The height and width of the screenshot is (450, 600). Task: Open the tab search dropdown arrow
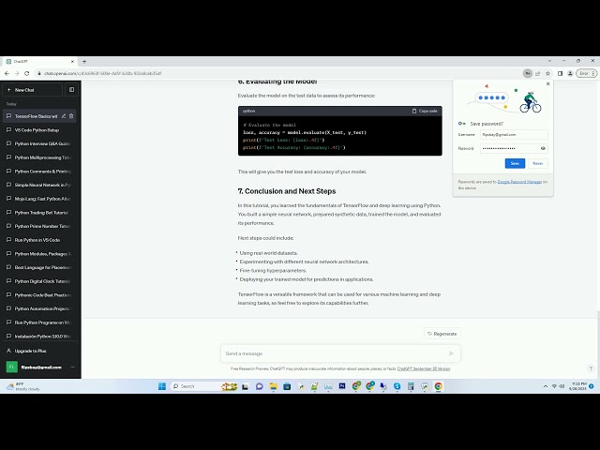[x=550, y=61]
